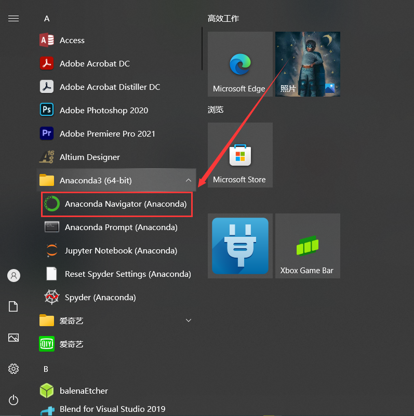Screen dimensions: 414x416
Task: Click the Premiere Pro 2021 Pr icon
Action: pos(47,133)
